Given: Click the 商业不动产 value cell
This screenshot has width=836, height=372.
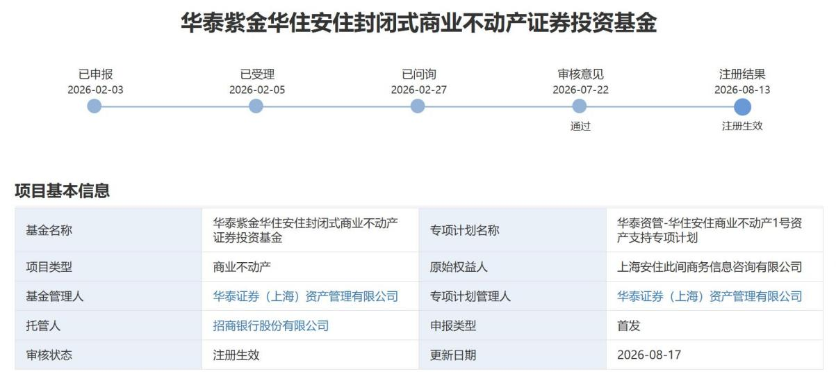Looking at the screenshot, I should coord(310,267).
